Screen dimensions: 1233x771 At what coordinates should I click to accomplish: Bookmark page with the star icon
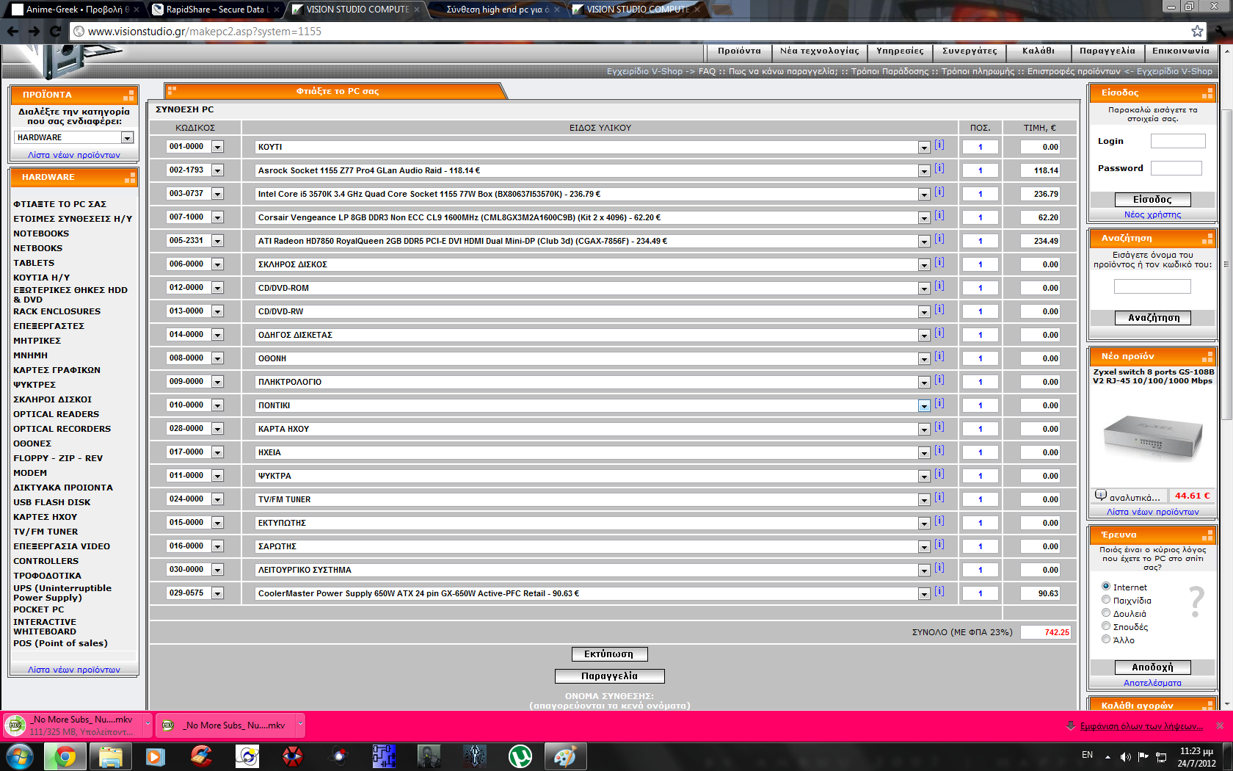tap(1197, 31)
